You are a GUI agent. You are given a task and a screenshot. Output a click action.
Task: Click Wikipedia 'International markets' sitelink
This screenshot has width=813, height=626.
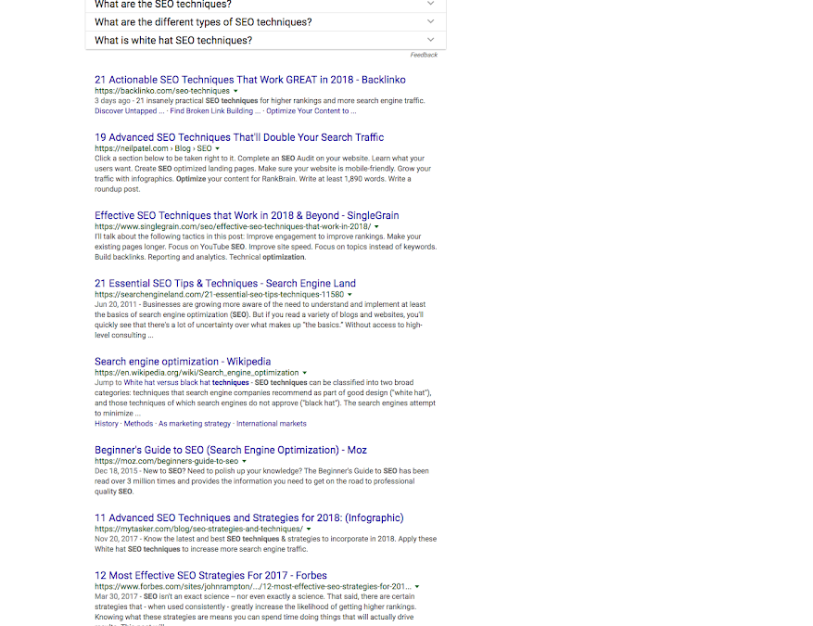[272, 424]
